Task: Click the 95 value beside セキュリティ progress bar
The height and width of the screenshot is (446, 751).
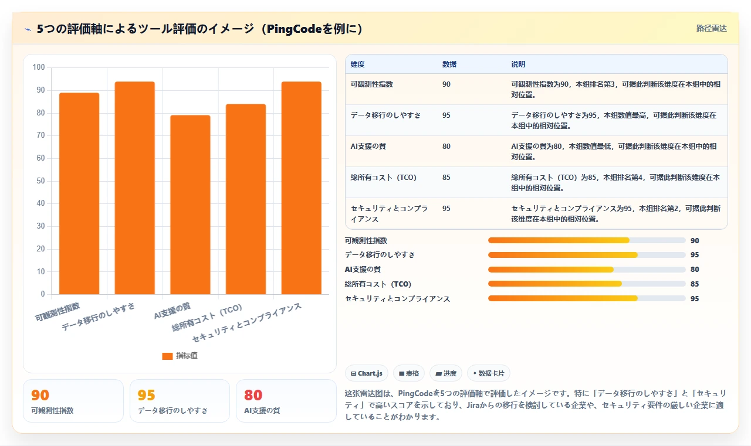Action: pos(695,298)
